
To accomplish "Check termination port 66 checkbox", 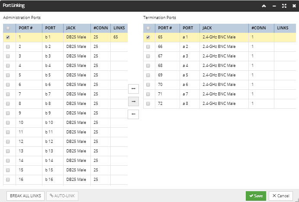I will 148,47.
